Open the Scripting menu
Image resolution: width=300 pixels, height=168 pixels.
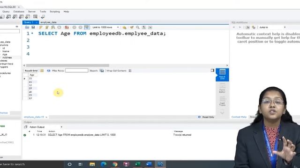pos(55,12)
